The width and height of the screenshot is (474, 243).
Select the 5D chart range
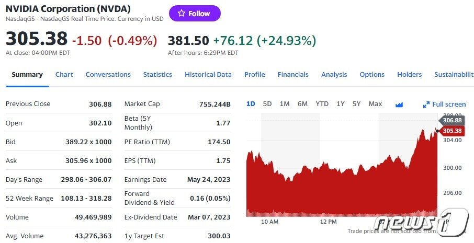click(267, 104)
